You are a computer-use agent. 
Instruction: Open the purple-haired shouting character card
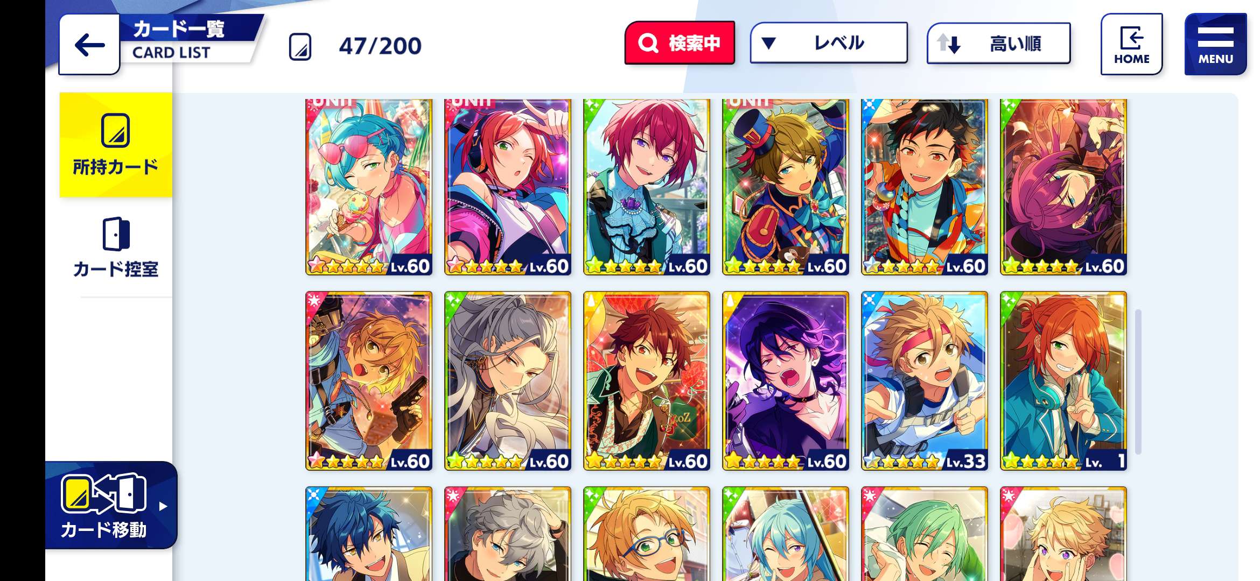pos(786,381)
